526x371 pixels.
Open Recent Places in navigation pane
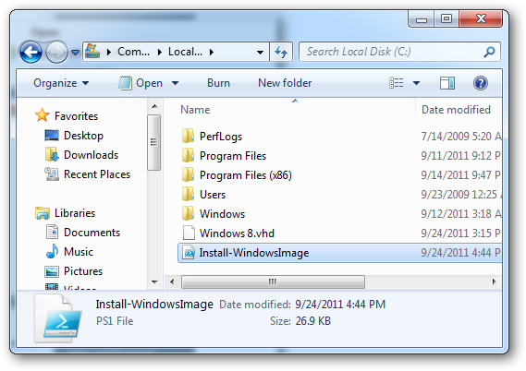tap(97, 174)
